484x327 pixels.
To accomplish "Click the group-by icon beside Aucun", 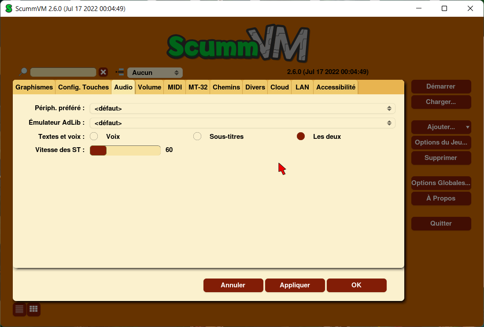I will click(x=120, y=72).
